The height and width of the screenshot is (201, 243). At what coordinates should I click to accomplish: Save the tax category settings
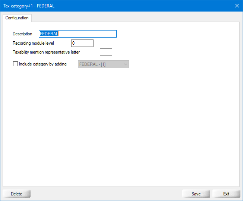[x=196, y=194]
